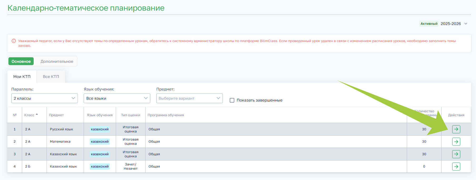The width and height of the screenshot is (476, 180).
Task: Open the Математика row arrow action
Action: pyautogui.click(x=456, y=142)
